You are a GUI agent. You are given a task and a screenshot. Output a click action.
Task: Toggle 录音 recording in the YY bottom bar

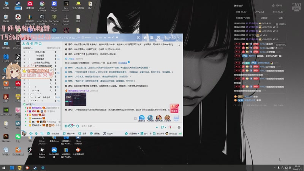[82, 134]
